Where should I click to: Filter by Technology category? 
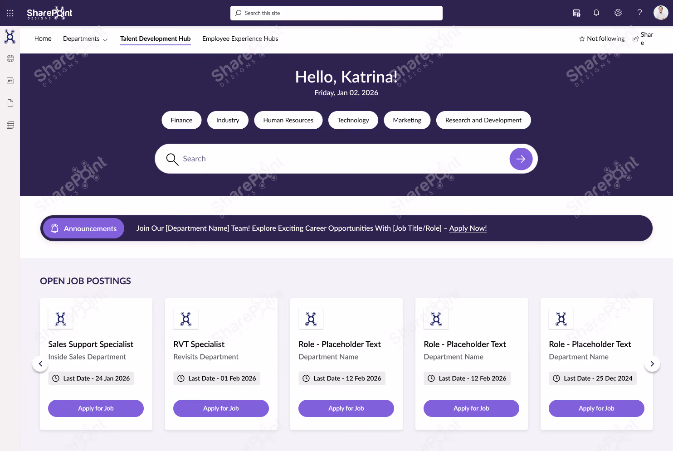pos(353,120)
